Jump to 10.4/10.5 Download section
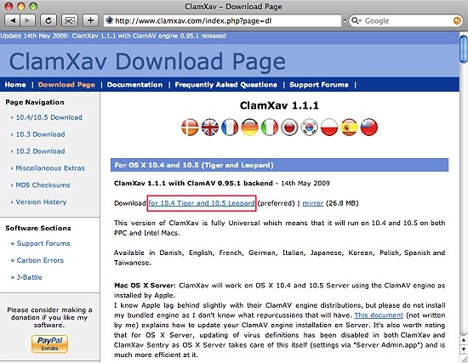Viewport: 468px width, 363px height. [x=49, y=117]
